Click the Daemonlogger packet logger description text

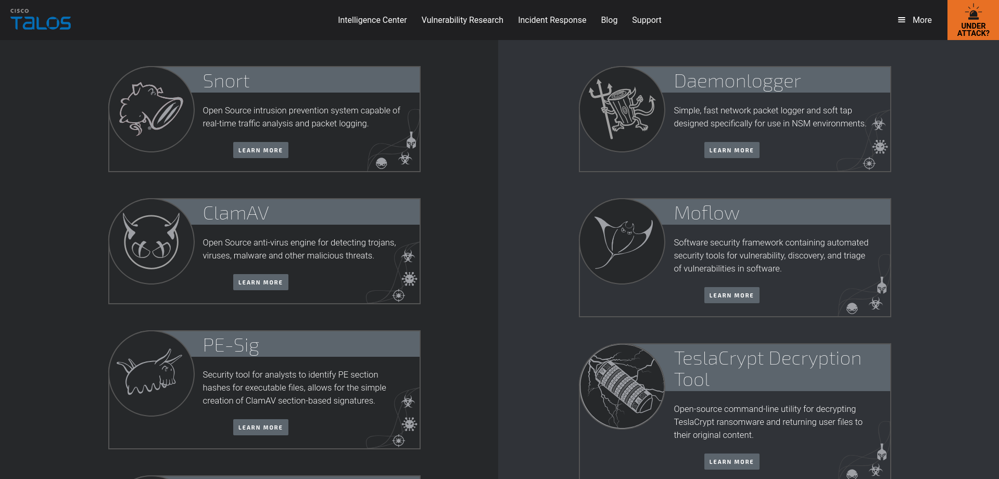770,117
